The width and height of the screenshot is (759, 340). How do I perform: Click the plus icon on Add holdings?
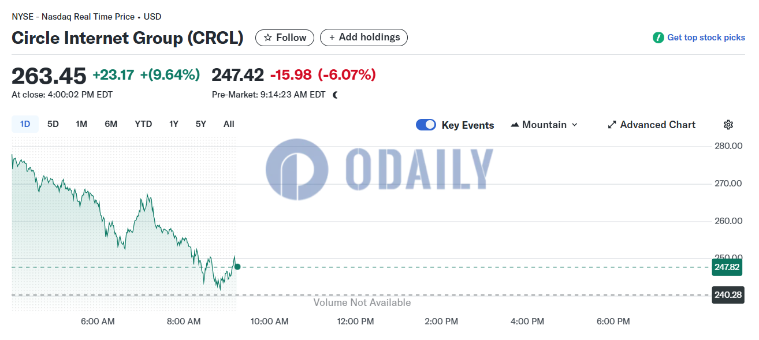point(332,38)
